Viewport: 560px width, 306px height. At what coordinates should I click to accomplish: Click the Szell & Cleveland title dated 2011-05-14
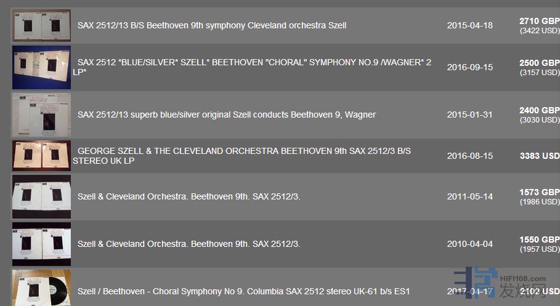(189, 196)
